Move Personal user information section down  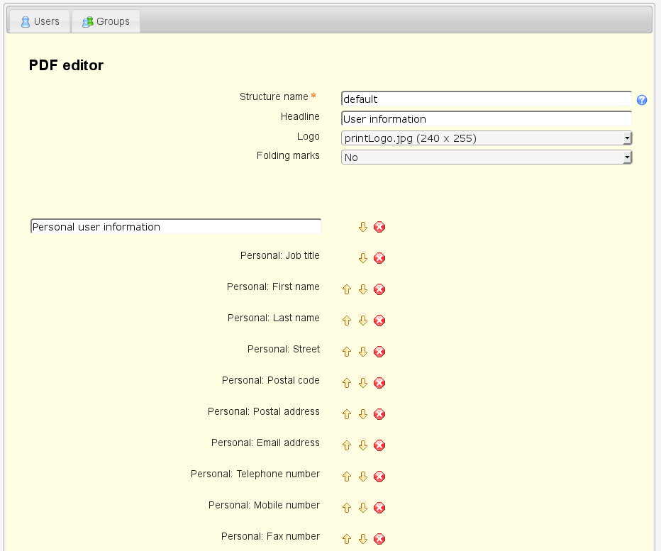(x=363, y=227)
